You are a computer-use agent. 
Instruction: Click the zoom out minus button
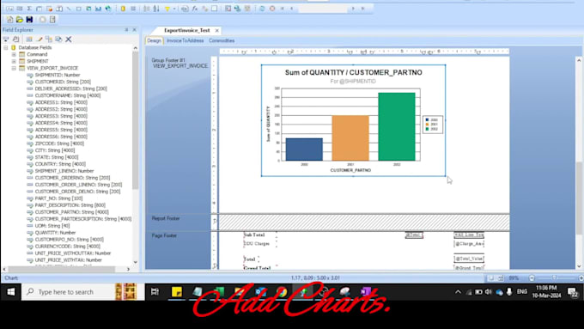click(532, 278)
